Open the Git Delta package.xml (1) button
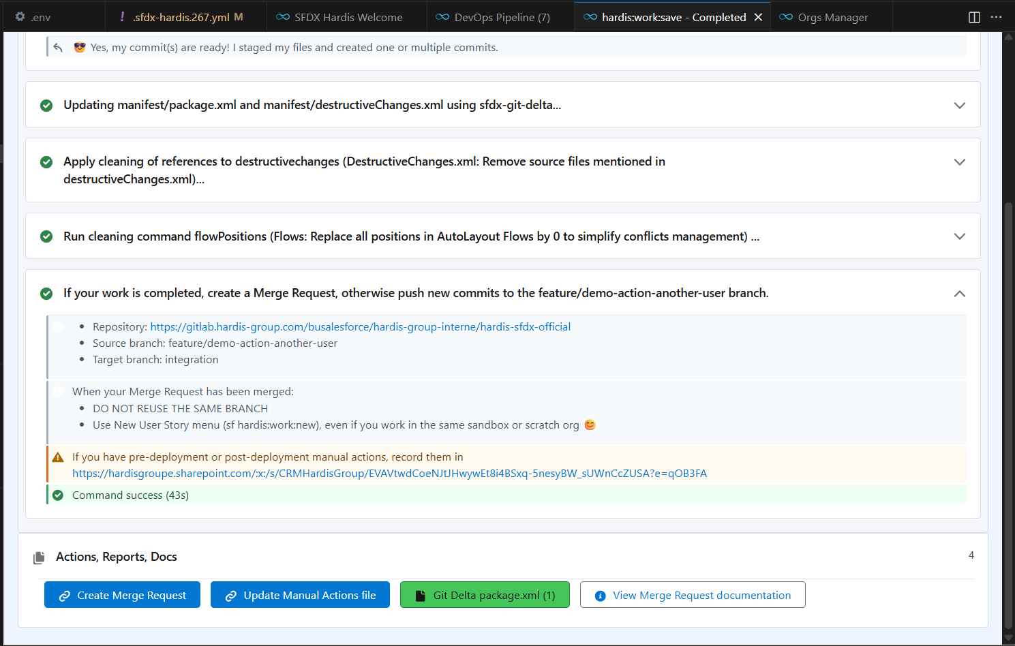The image size is (1015, 646). coord(485,595)
